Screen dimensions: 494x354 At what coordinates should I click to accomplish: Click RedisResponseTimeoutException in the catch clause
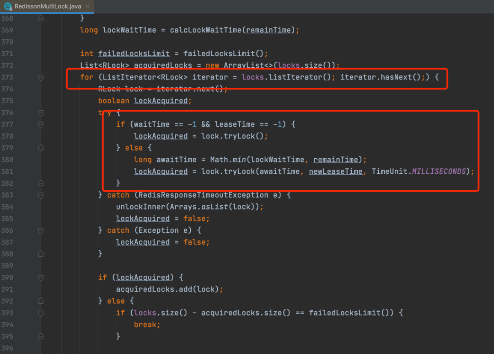203,195
